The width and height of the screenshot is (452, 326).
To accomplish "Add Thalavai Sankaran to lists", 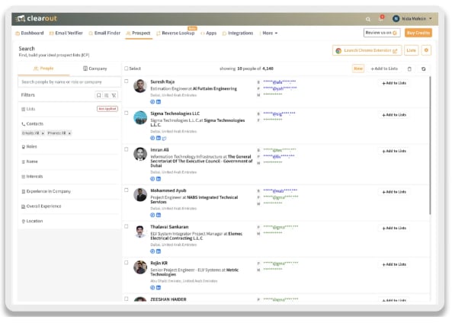I will pos(394,229).
